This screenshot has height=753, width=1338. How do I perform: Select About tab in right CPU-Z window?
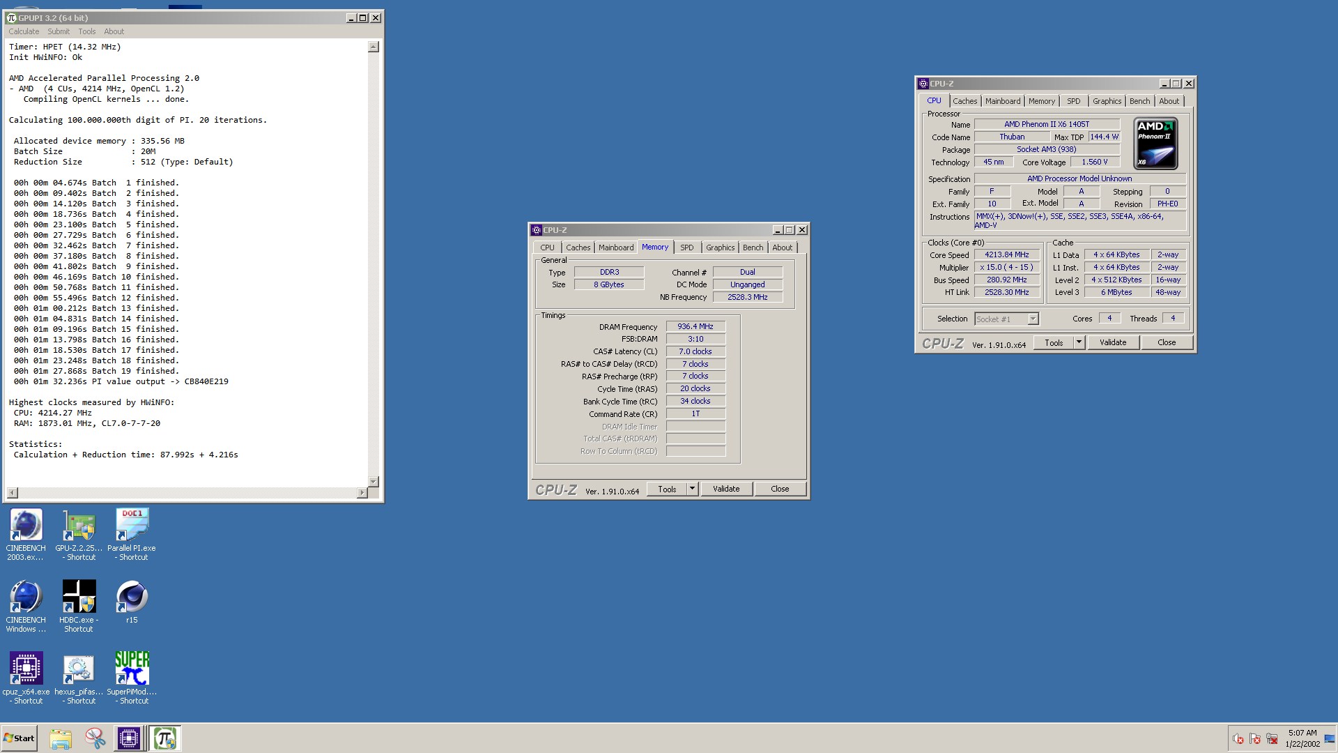tap(1169, 101)
